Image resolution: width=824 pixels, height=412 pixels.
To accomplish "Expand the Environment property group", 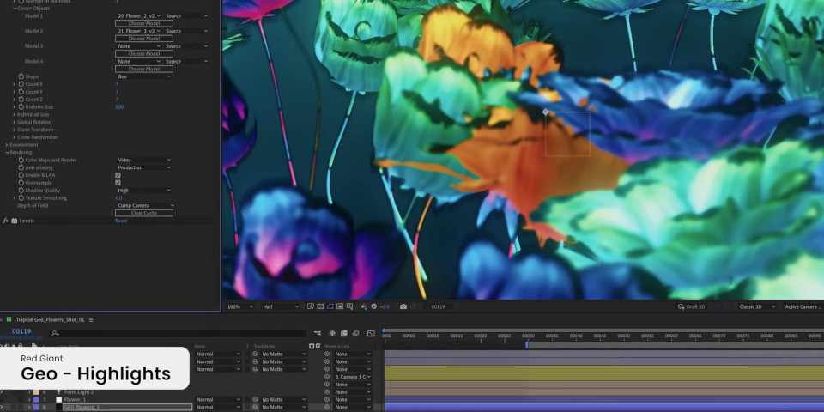I will pos(8,145).
